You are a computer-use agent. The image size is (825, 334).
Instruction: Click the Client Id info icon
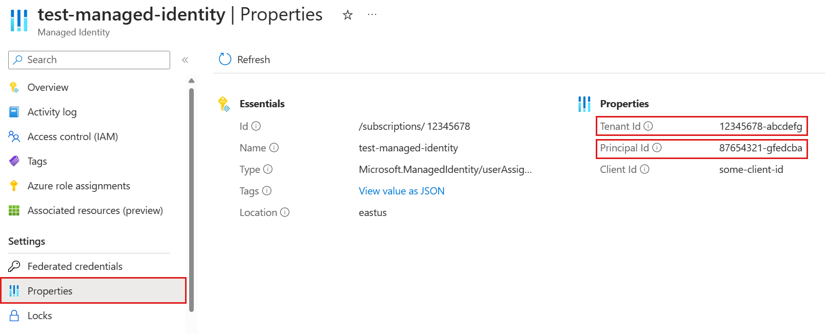(x=645, y=169)
